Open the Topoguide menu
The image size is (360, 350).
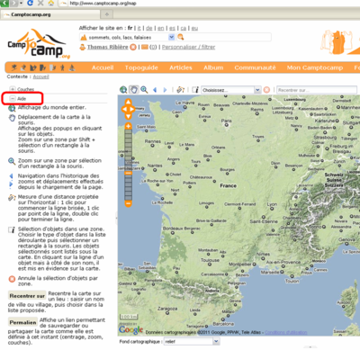click(141, 67)
